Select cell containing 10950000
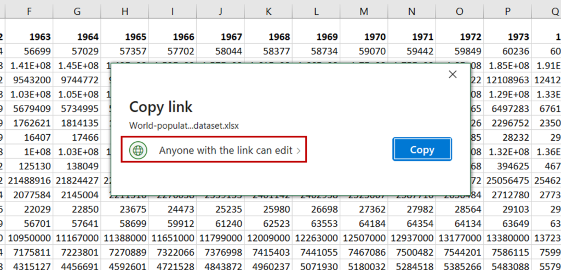The height and width of the screenshot is (270, 561). 29,238
